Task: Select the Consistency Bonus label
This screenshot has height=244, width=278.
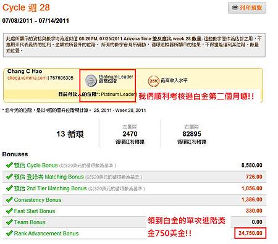Action: 38,200
